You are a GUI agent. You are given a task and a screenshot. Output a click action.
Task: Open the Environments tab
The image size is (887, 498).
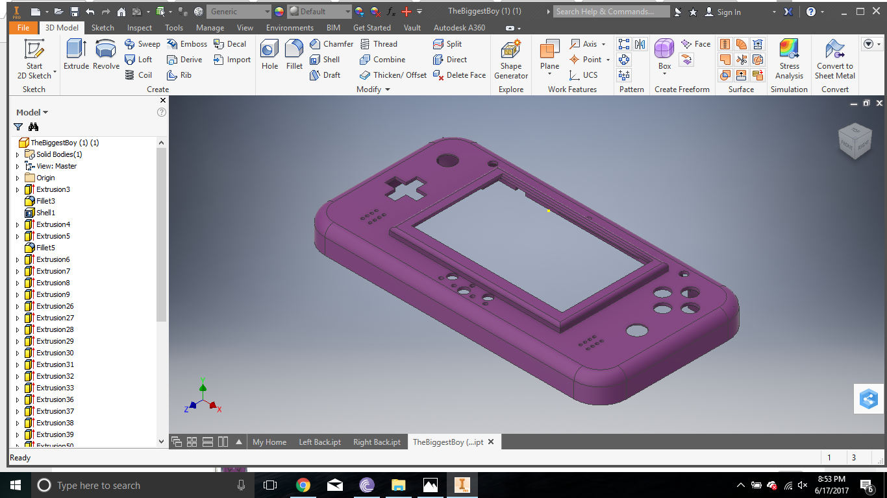tap(290, 28)
